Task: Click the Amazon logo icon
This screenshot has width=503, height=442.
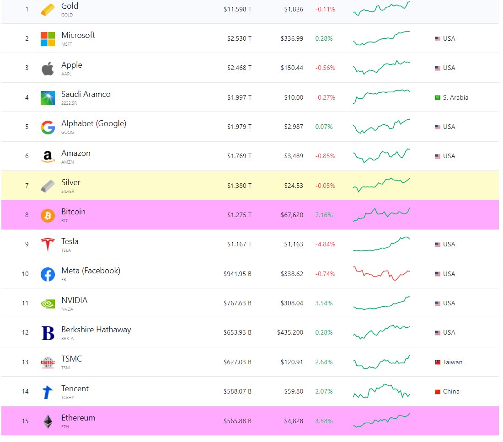Action: (48, 156)
